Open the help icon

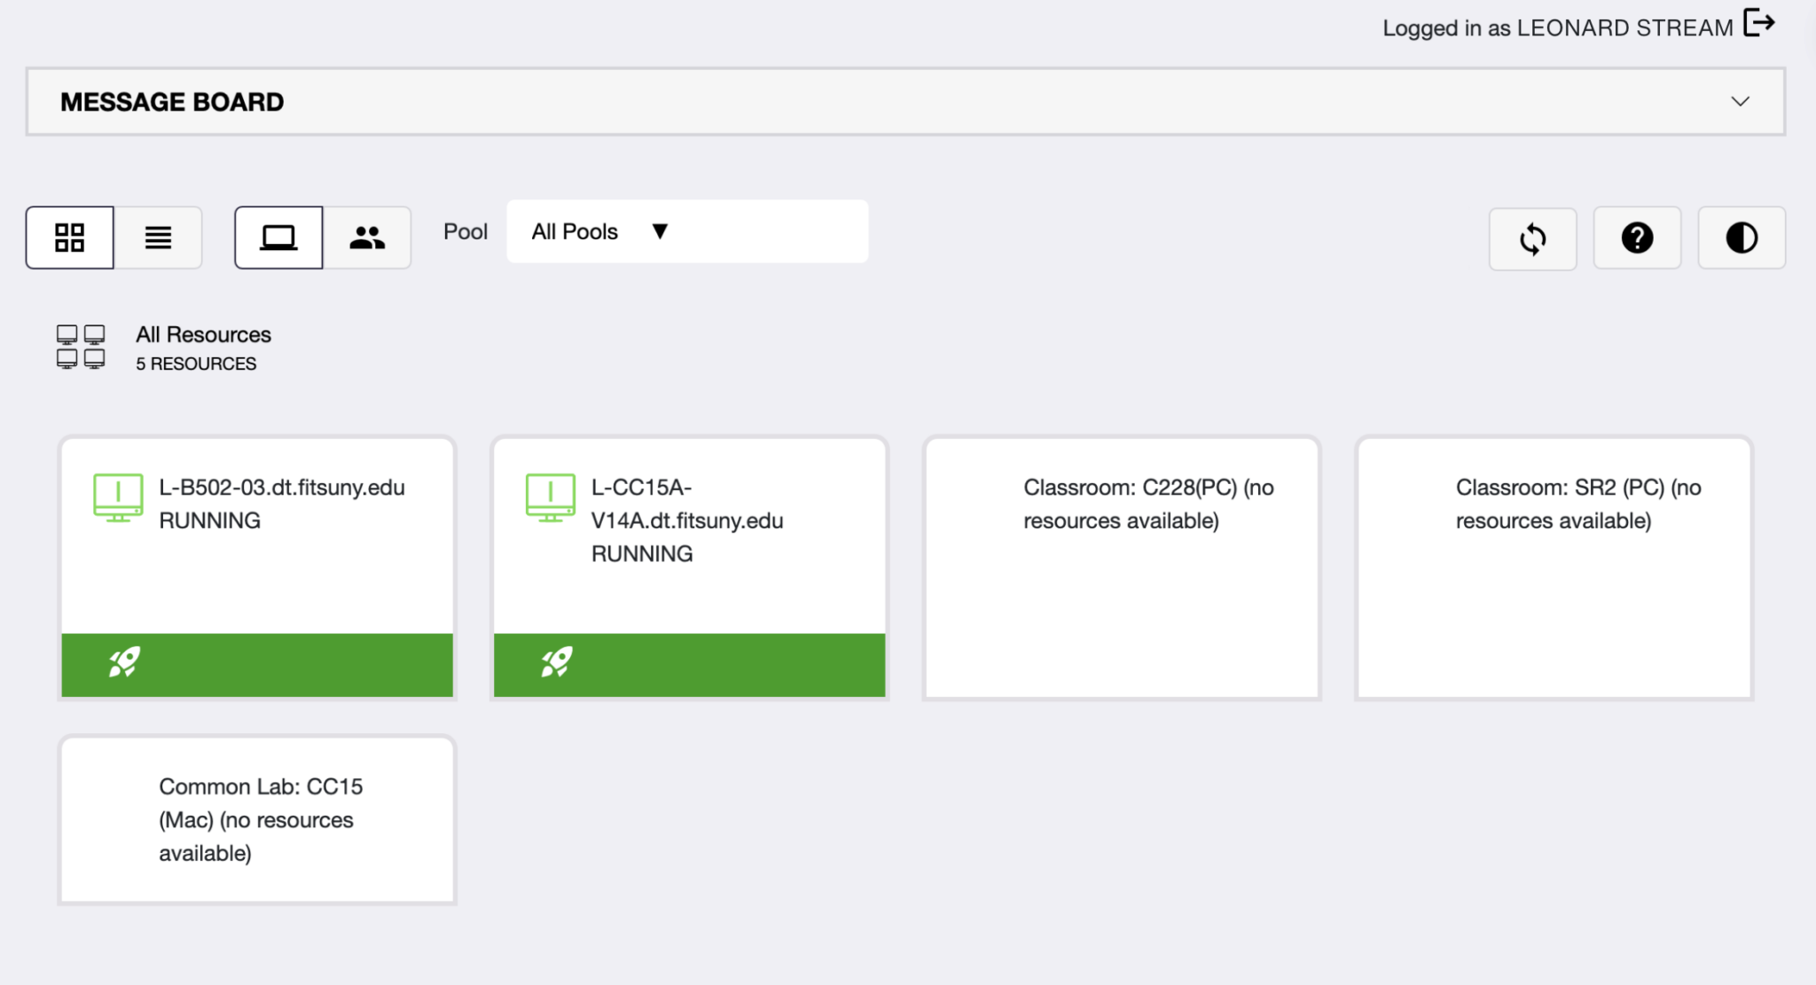point(1637,238)
